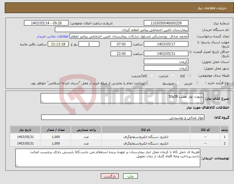Click row 1 item name الکترود دستگاه الکتروانسفالوگراف
Screen dimensions: 234x184
coord(146,137)
